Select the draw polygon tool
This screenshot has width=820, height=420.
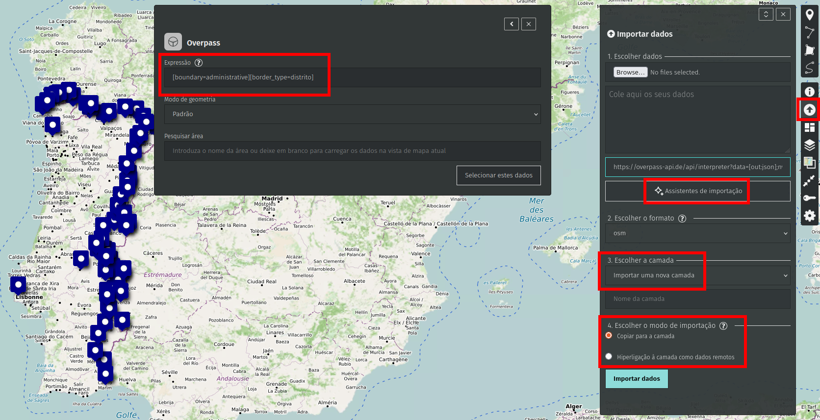click(x=809, y=50)
